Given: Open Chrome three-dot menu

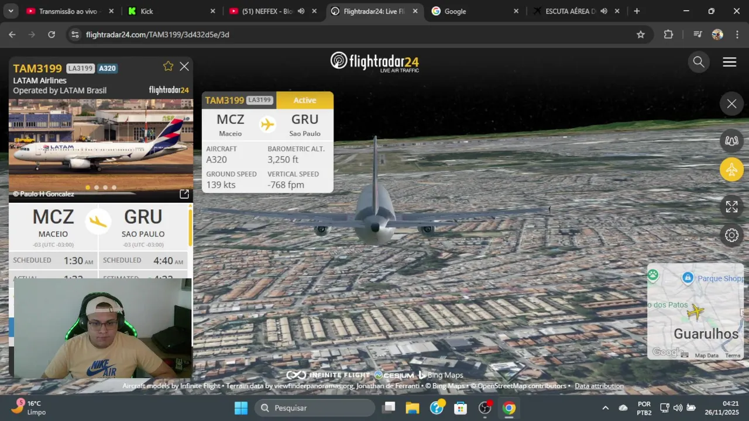Looking at the screenshot, I should 736,34.
